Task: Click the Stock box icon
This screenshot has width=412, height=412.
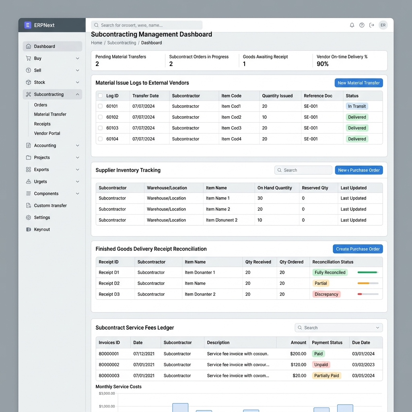Action: (29, 82)
